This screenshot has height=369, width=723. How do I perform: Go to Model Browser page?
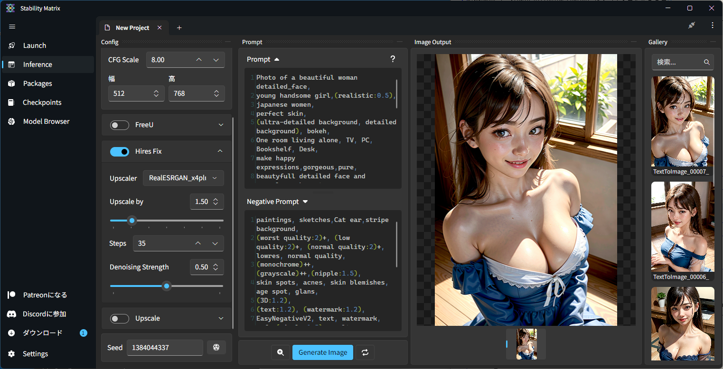click(46, 121)
